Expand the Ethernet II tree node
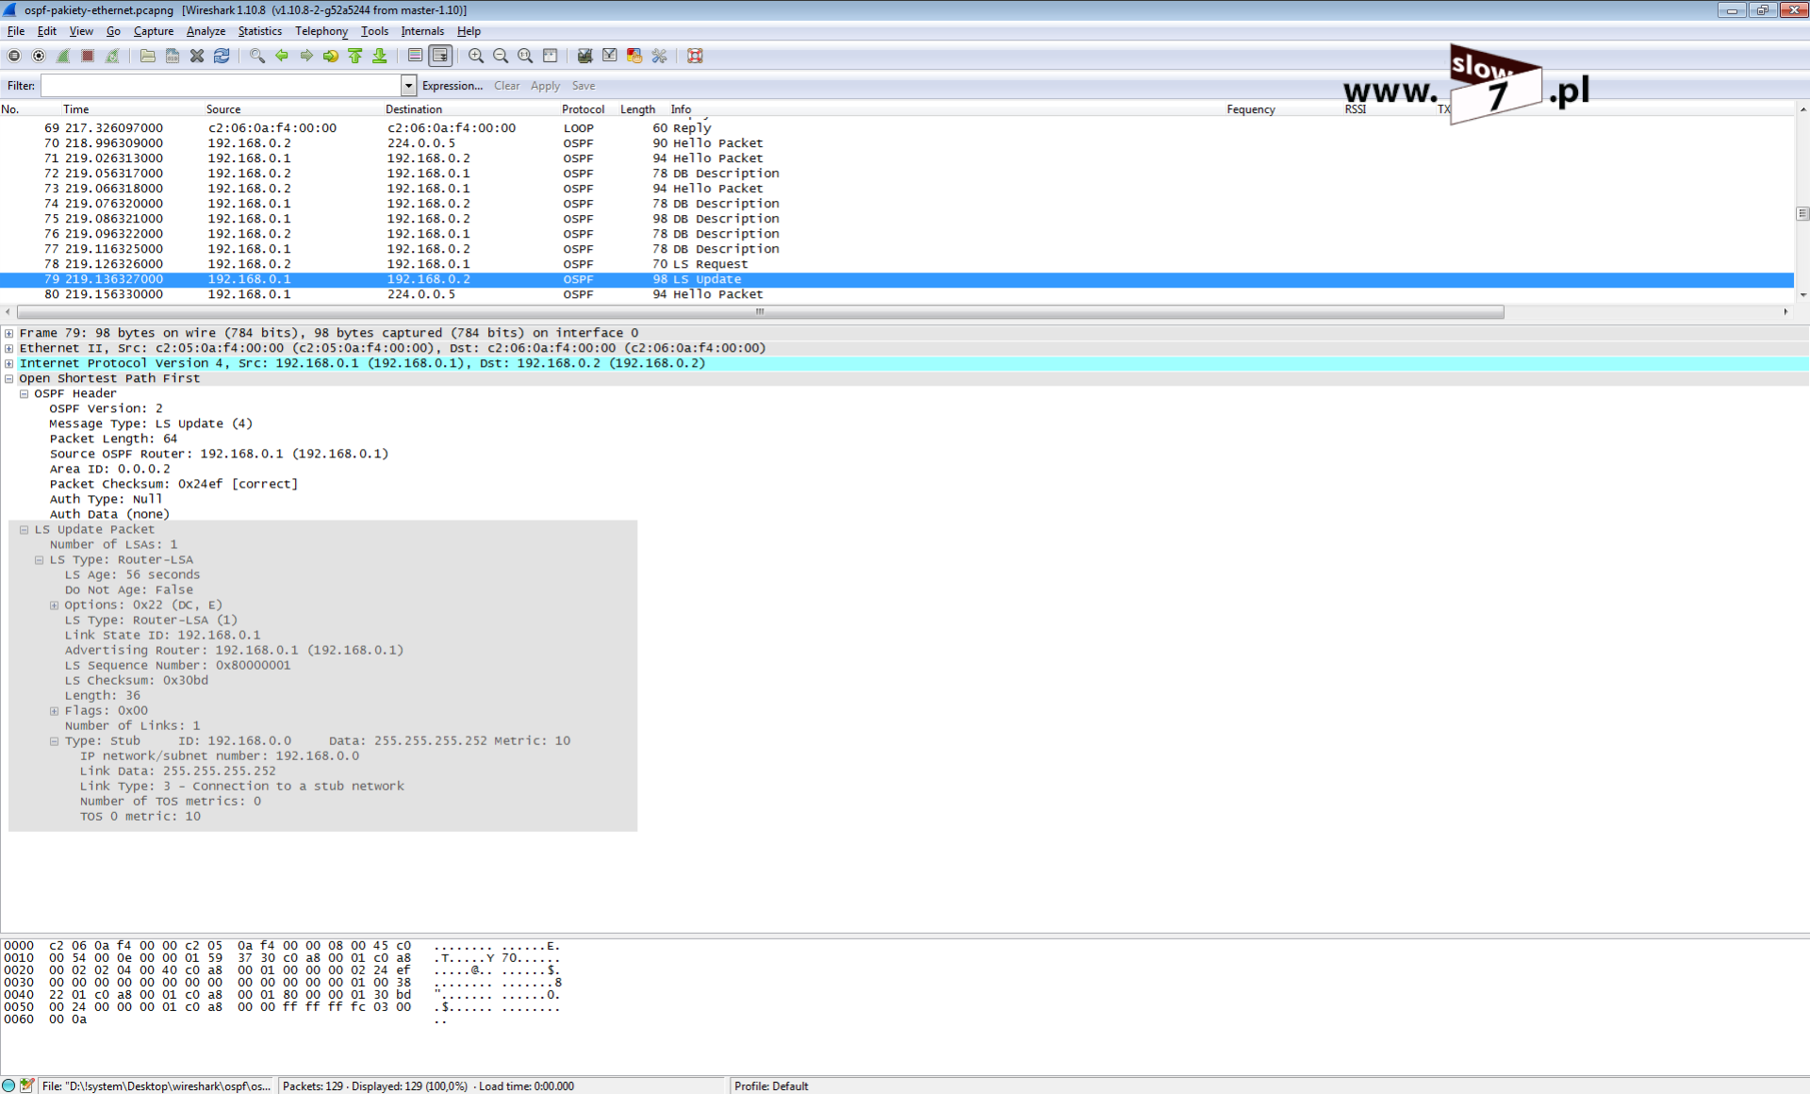This screenshot has height=1094, width=1810. pos(8,348)
